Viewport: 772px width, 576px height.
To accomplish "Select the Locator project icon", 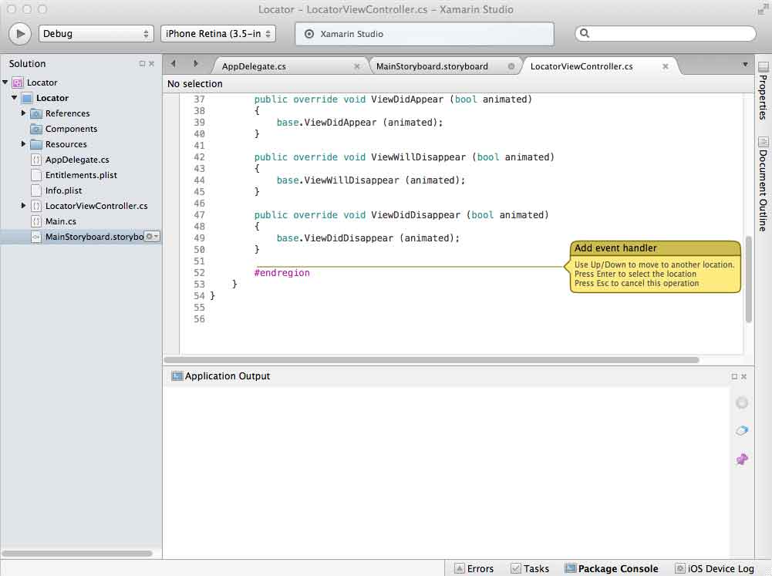I will click(x=27, y=98).
